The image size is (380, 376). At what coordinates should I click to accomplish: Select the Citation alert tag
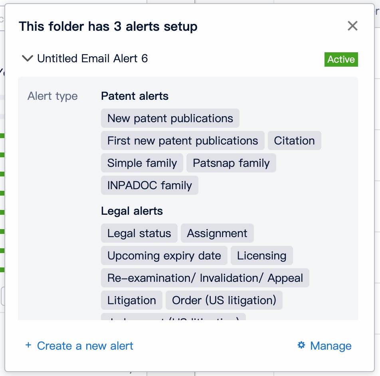pyautogui.click(x=294, y=141)
